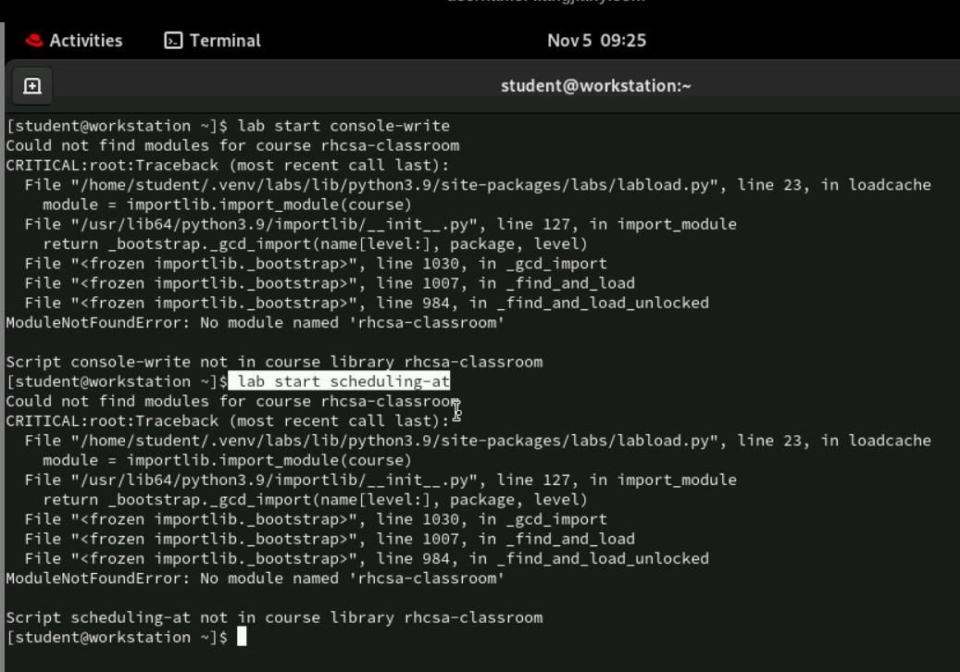Open the Nov 5 09:25 clock menu
Screen dimensions: 960x672
(x=596, y=41)
